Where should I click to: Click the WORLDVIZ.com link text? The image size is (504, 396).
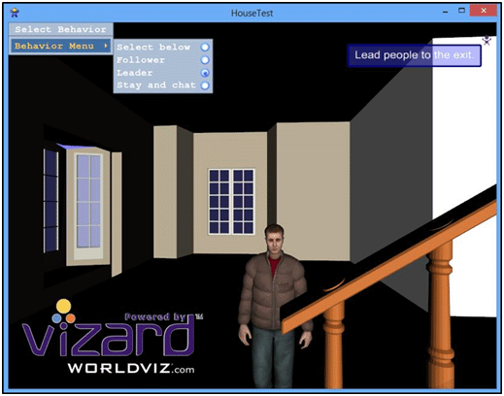(x=131, y=369)
